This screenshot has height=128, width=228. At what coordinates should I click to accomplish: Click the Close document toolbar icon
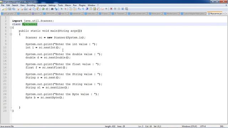coord(18,9)
